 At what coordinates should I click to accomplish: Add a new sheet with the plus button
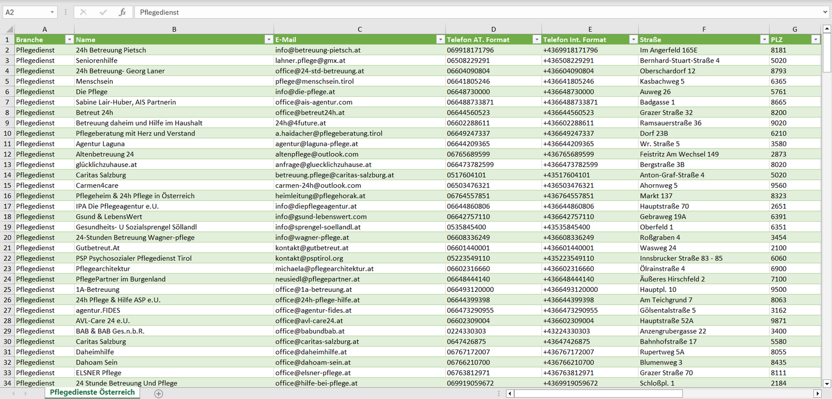[159, 394]
